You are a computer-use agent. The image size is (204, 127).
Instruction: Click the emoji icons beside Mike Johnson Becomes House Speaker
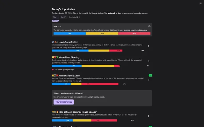pos(55,112)
